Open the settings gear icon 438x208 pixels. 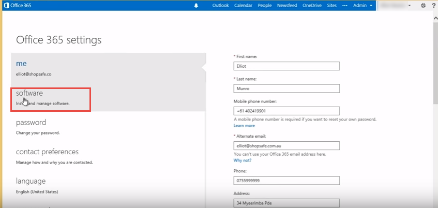click(x=423, y=6)
